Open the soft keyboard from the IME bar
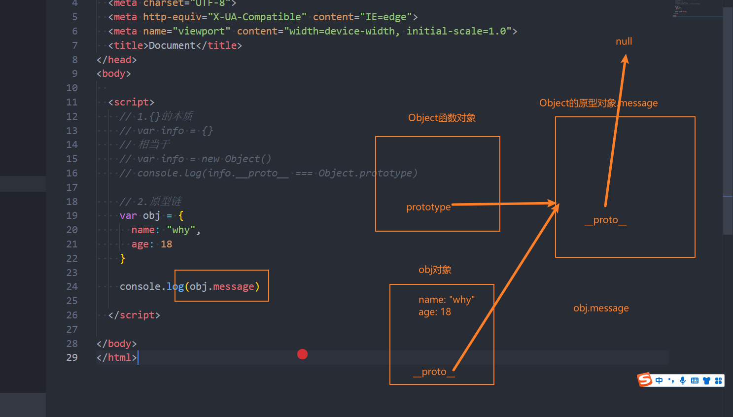The width and height of the screenshot is (733, 417). 695,381
